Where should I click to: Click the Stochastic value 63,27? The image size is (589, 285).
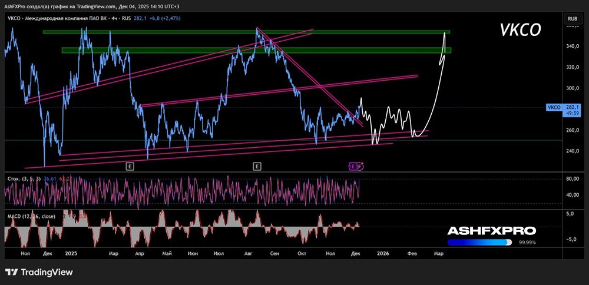(65, 178)
